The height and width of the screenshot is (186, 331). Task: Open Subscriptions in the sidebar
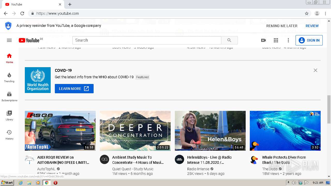[x=9, y=96]
